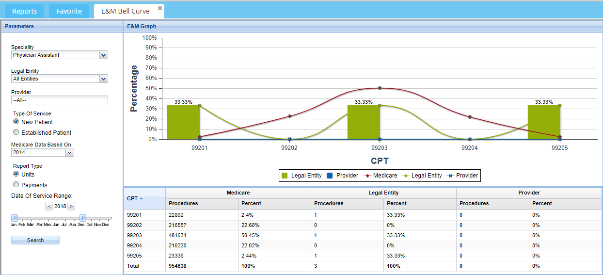Viewport: 603px width, 275px height.
Task: Toggle the Medicare line legend item
Action: click(x=368, y=176)
